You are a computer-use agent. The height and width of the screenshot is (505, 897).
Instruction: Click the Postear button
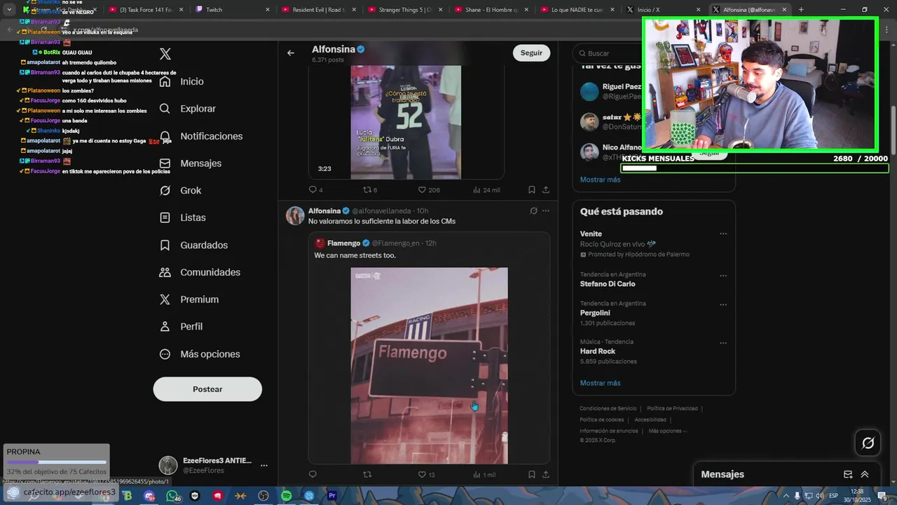pyautogui.click(x=207, y=389)
